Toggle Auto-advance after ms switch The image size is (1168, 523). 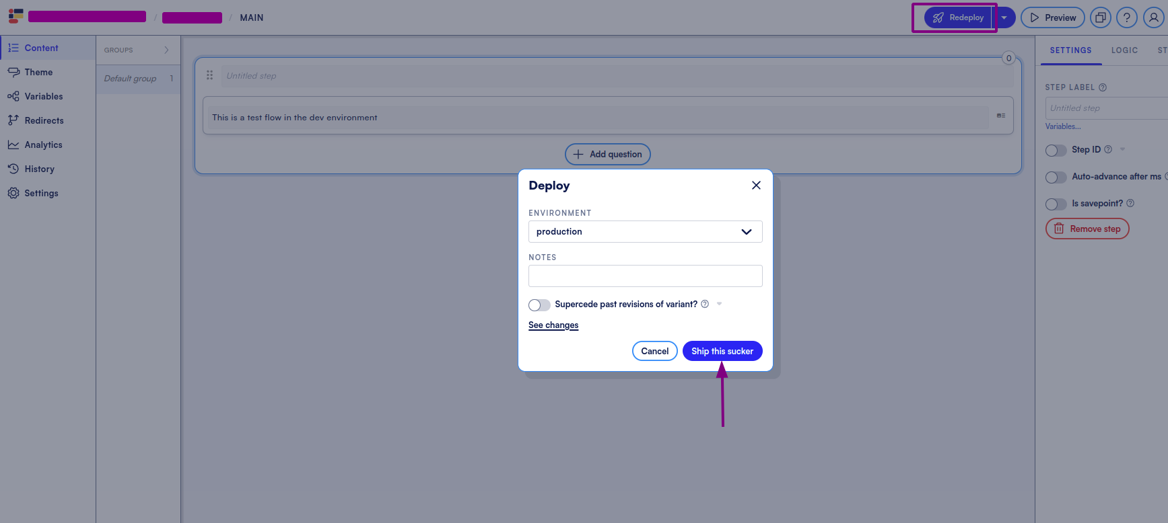pos(1056,177)
